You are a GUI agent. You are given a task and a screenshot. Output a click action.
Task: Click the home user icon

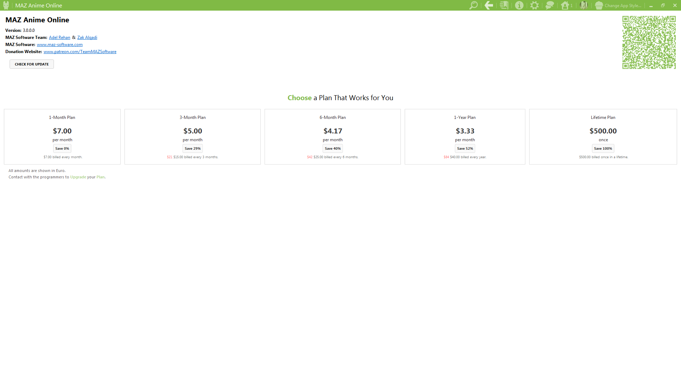click(x=565, y=5)
